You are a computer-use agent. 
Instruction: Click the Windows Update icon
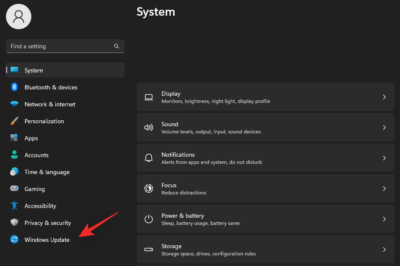pos(14,240)
